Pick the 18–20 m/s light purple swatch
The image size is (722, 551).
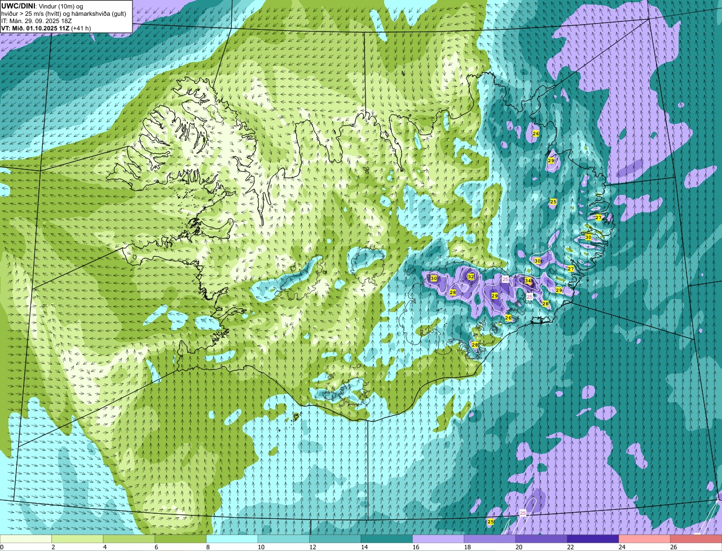490,539
